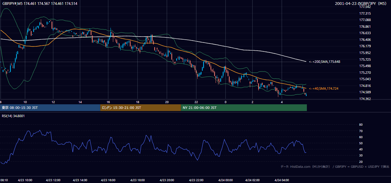The width and height of the screenshot is (391, 183).
Task: Click the chart title '2001-04-23 のGBP/JPY (M5)'
Action: 361,3
